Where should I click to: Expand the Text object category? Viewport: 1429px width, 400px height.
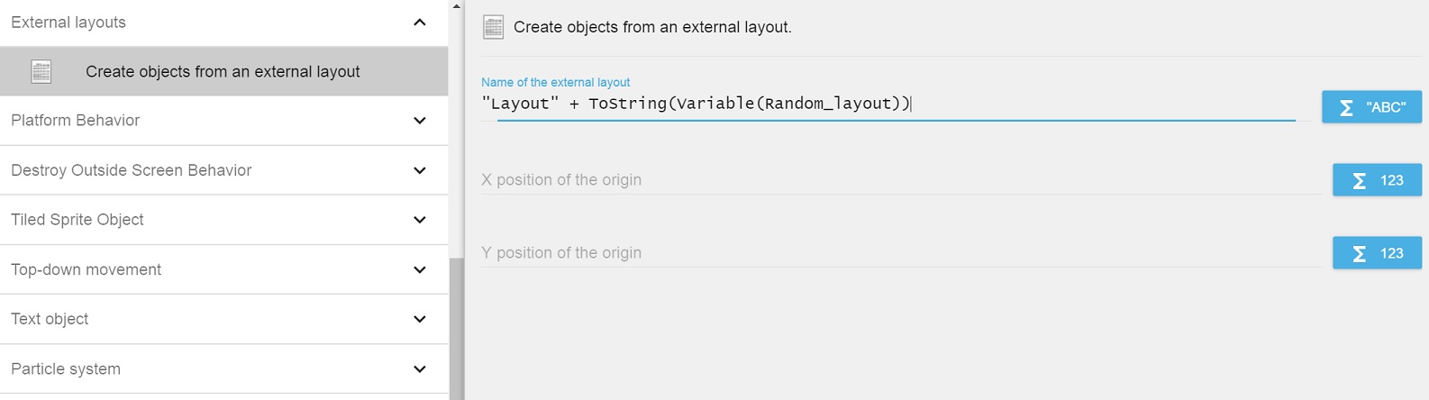point(420,319)
